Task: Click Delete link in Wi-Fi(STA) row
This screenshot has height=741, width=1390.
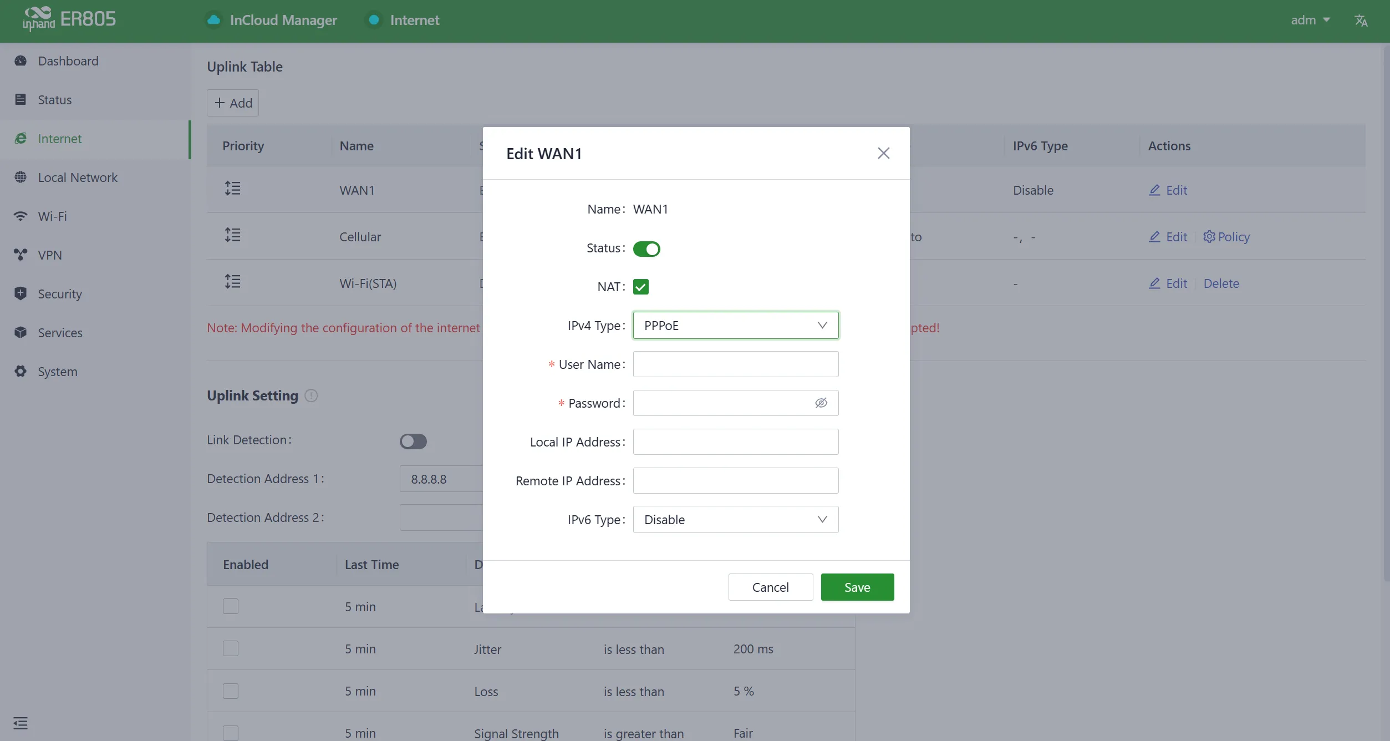Action: (1221, 283)
